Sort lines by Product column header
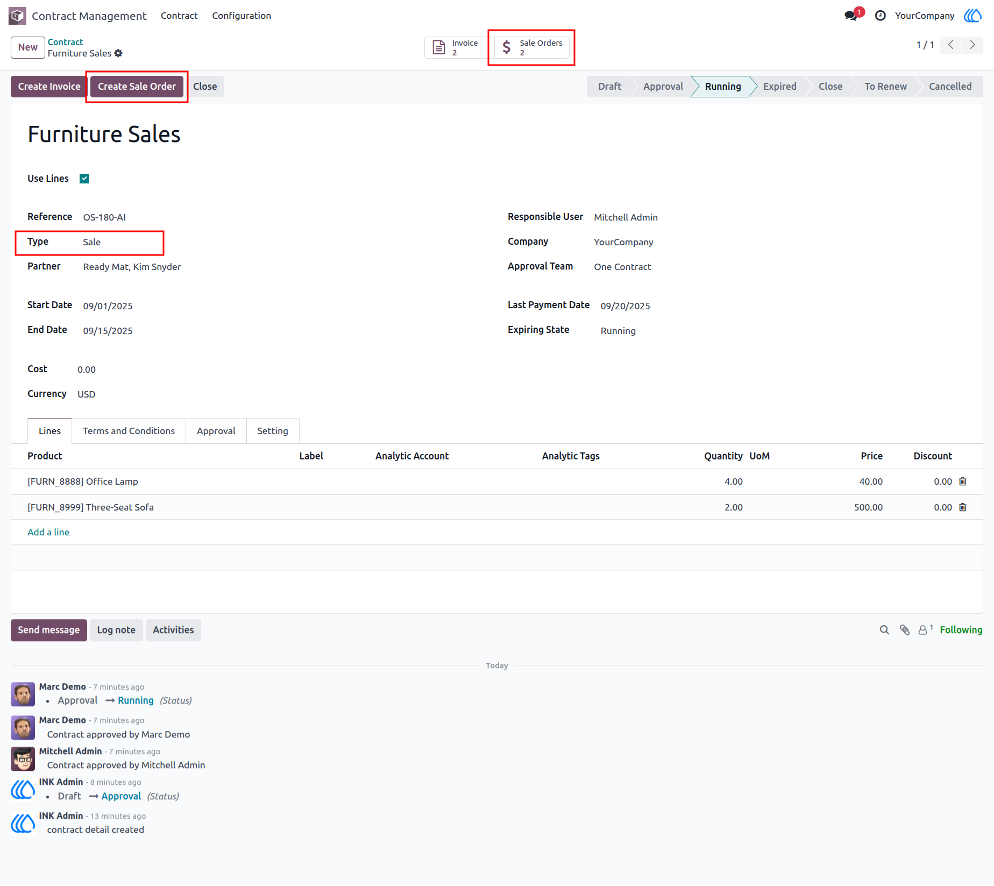Viewport: 994px width, 886px height. 45,456
